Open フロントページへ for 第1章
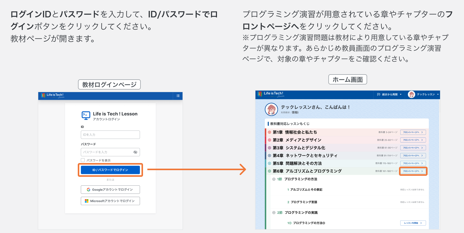Viewport: 464px width, 233px height. pyautogui.click(x=413, y=132)
